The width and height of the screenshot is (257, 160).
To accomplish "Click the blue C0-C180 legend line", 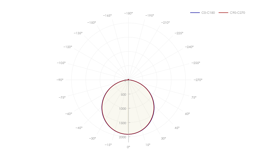I will (195, 13).
